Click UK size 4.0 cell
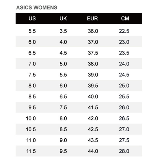This screenshot has width=158, height=158. tap(63, 42)
